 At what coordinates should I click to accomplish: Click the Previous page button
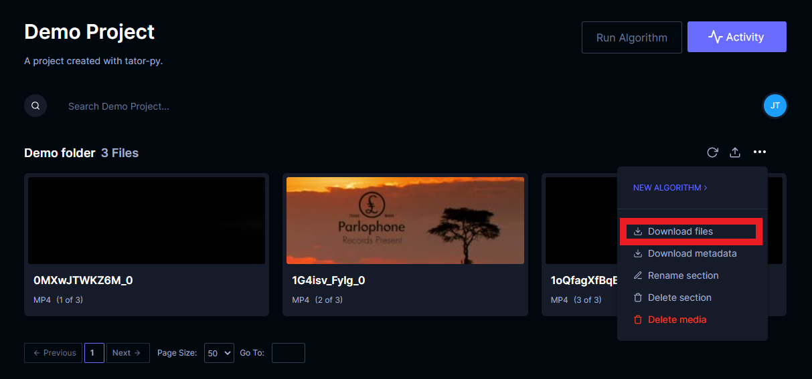pyautogui.click(x=54, y=353)
